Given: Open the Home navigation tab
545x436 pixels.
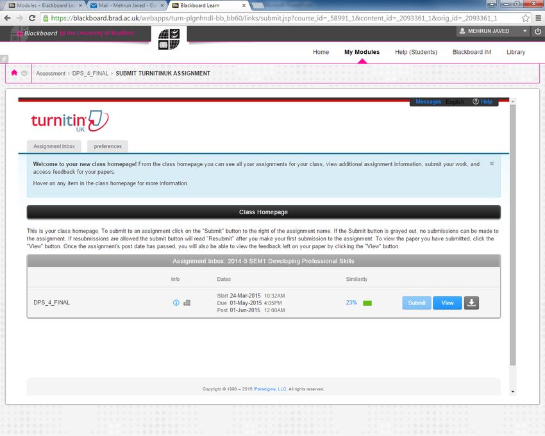Looking at the screenshot, I should pos(321,52).
